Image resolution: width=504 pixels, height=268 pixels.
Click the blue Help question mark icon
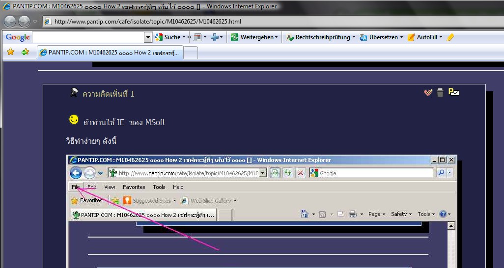point(443,214)
